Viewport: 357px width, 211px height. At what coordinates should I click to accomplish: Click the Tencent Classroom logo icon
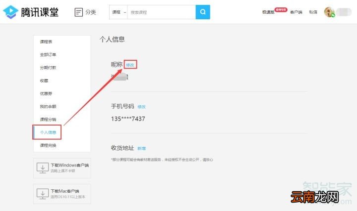pyautogui.click(x=10, y=12)
